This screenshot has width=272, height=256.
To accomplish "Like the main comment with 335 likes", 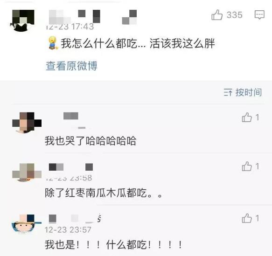I will tap(217, 15).
